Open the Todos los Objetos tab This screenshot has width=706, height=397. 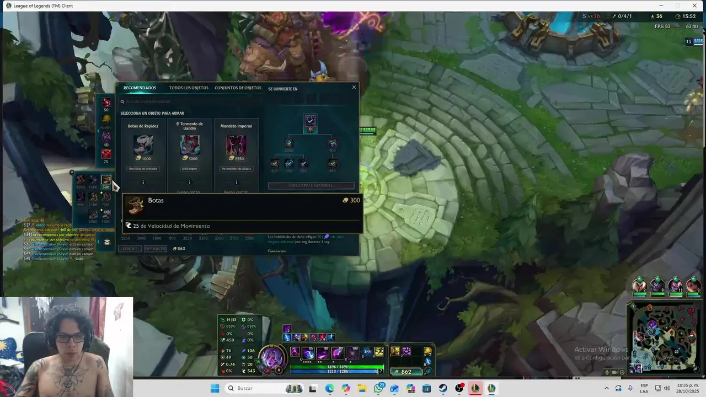pos(189,88)
